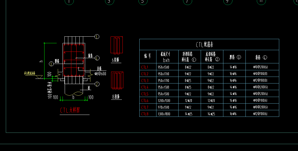298x151 pixels.
Task: Select the red 8-leg stirrup diagram
Action: tap(117, 80)
